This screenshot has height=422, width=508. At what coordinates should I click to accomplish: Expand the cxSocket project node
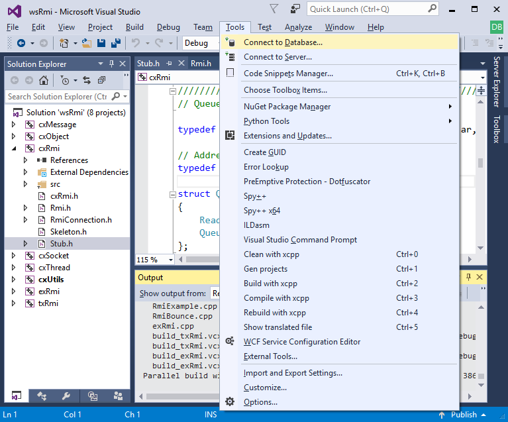click(13, 256)
